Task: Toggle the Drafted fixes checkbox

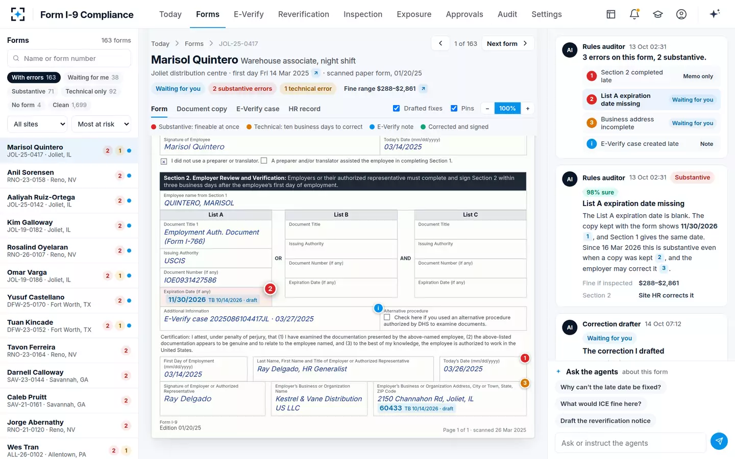Action: point(396,108)
